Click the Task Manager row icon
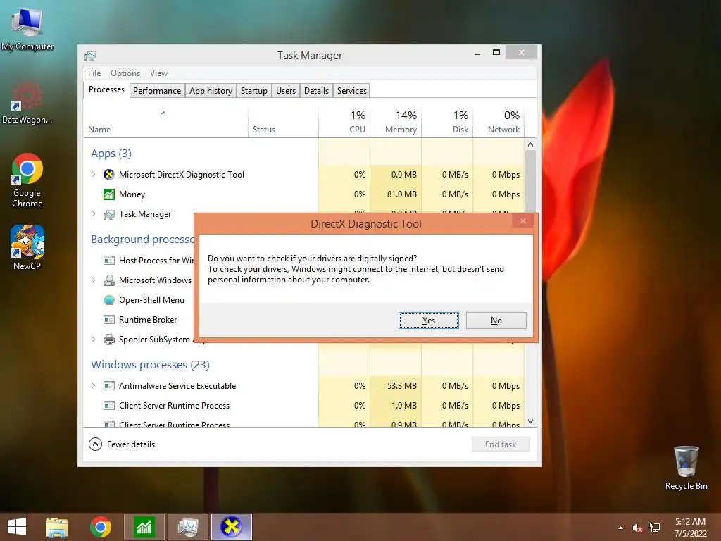 [109, 214]
